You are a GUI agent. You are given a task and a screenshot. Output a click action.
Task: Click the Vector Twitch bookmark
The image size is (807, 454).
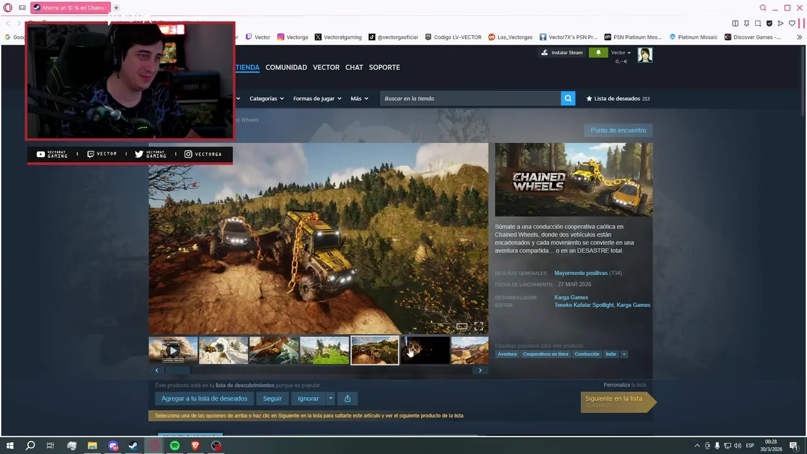(x=258, y=37)
